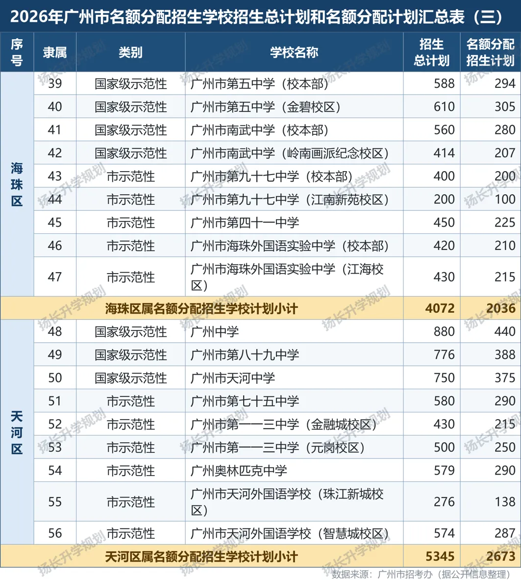The image size is (521, 580).
Task: Click 广州市南武中学（岭南画派纪念校区）
Action: [289, 153]
